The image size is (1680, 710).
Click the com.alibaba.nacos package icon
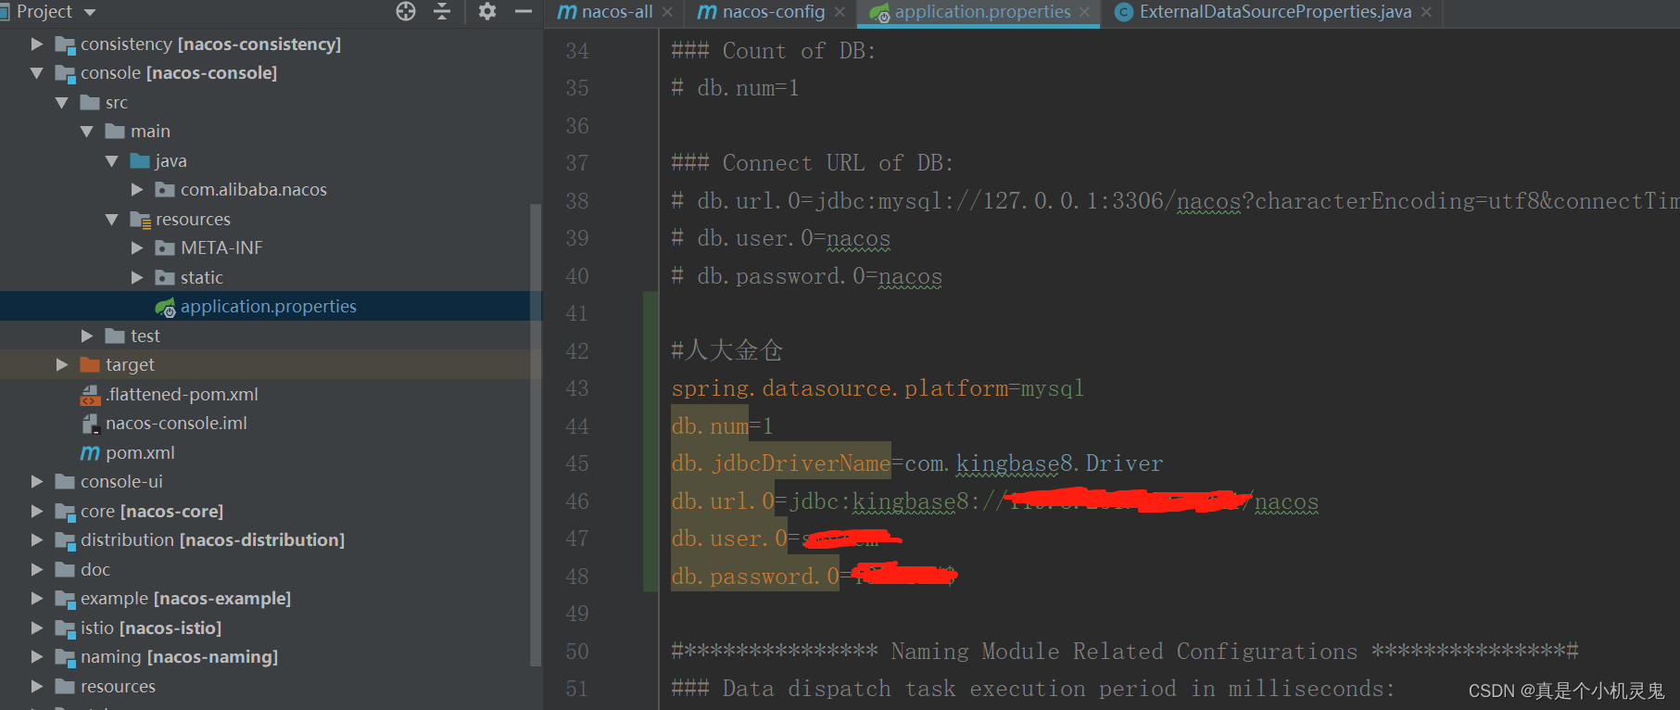(x=165, y=190)
